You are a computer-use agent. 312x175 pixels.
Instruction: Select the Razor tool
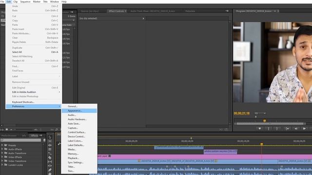[x=50, y=157]
